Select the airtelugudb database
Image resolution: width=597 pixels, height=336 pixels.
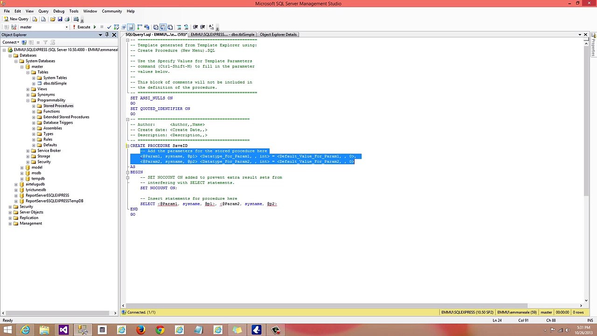click(35, 184)
